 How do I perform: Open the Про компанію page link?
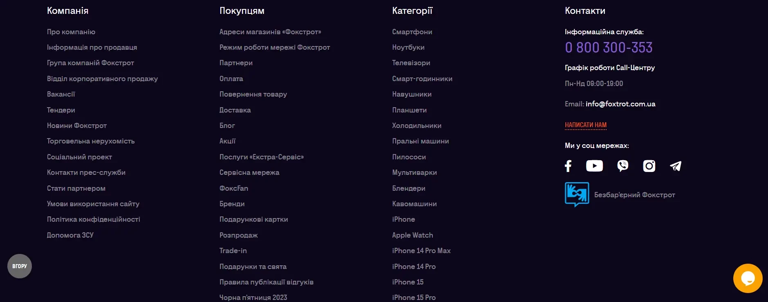click(71, 32)
